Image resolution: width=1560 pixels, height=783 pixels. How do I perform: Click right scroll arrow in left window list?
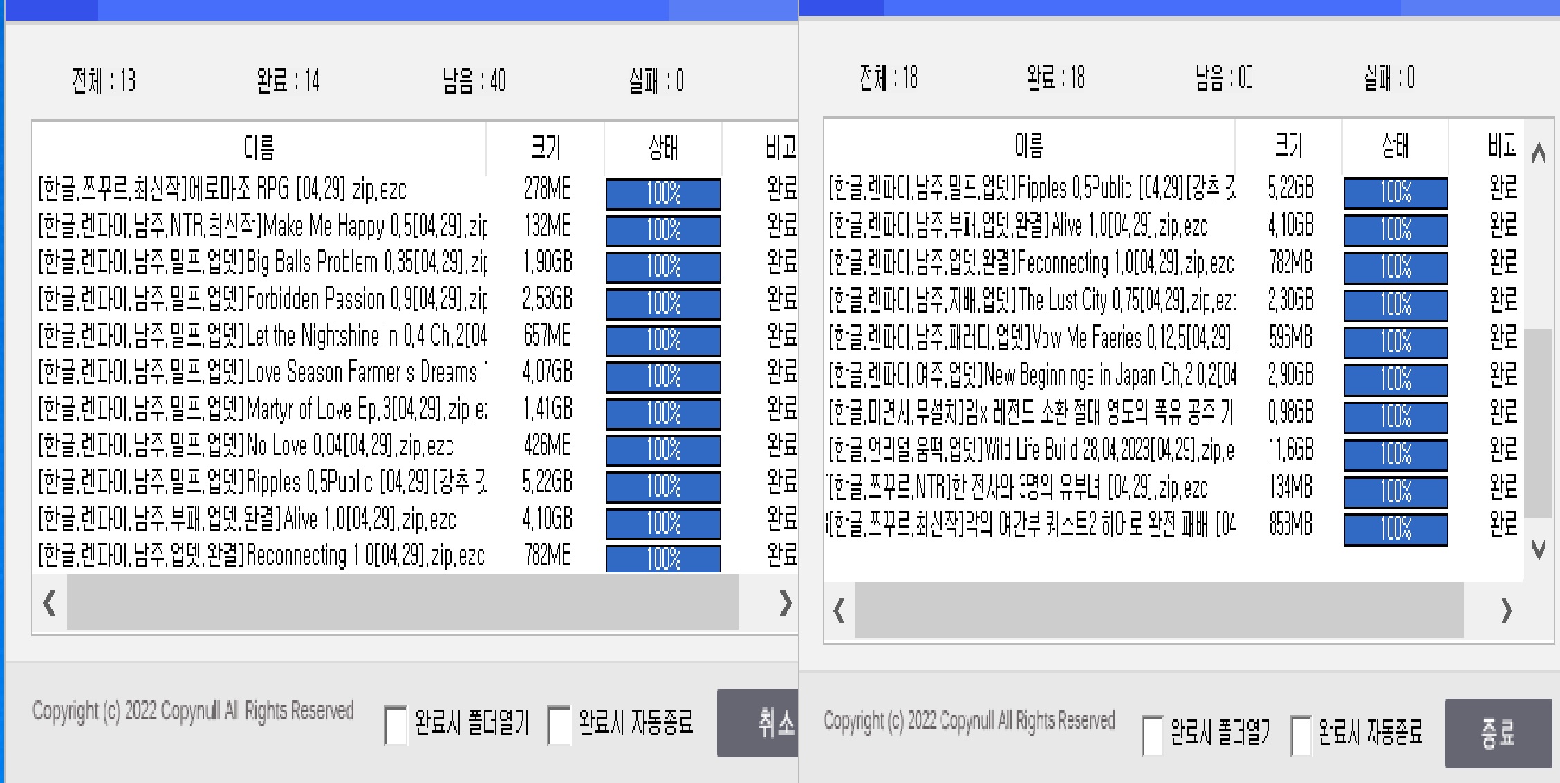tap(784, 604)
